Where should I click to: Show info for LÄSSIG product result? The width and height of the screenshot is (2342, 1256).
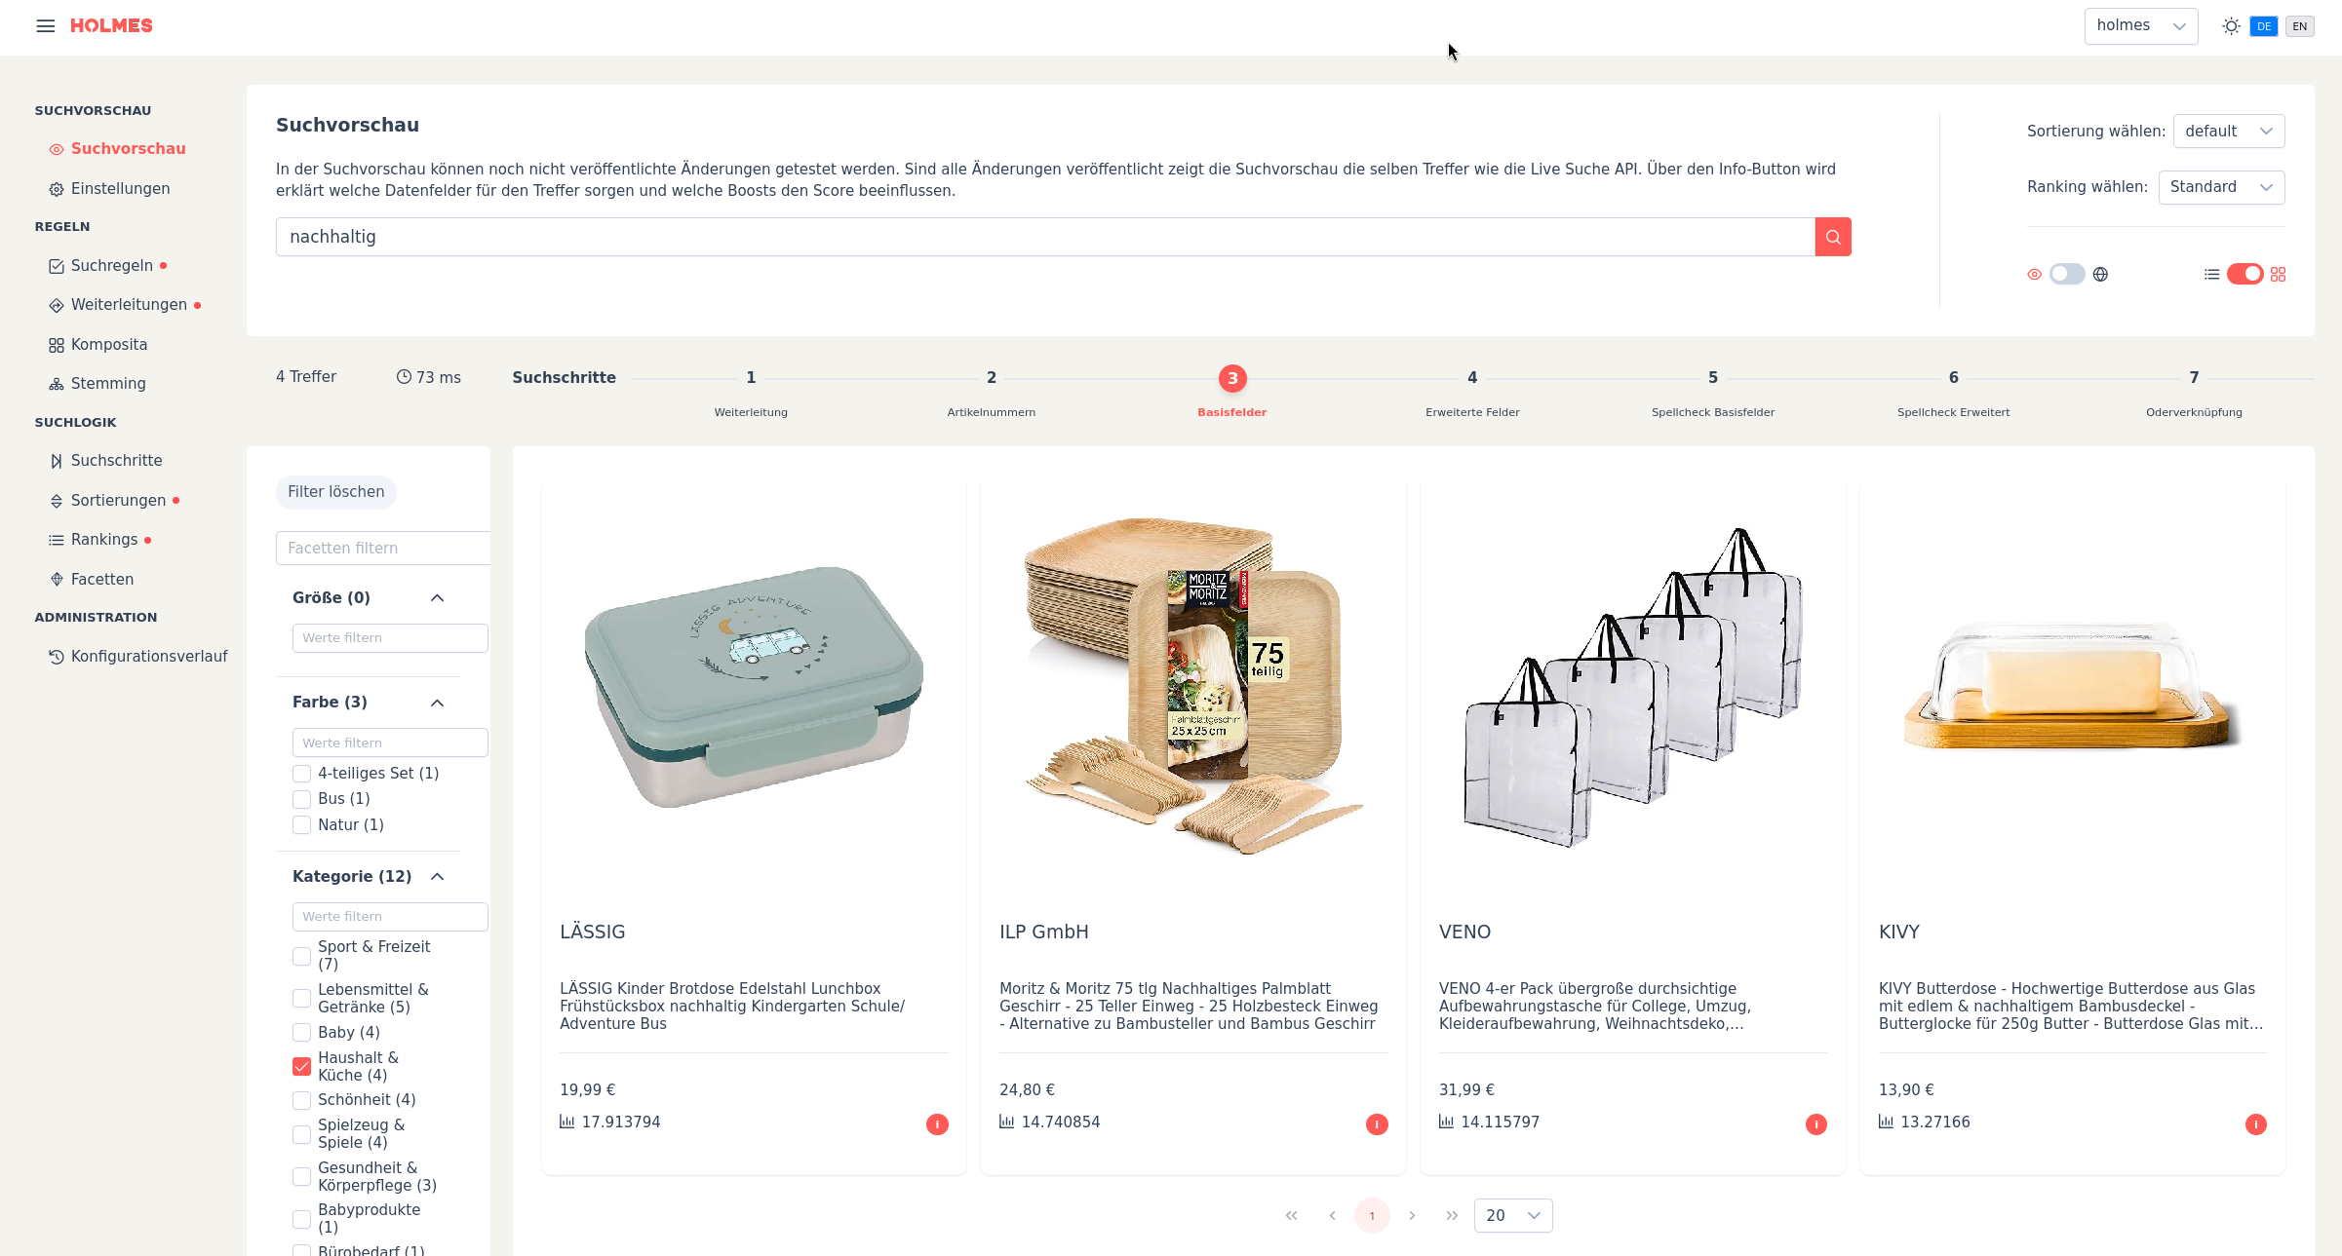tap(937, 1124)
